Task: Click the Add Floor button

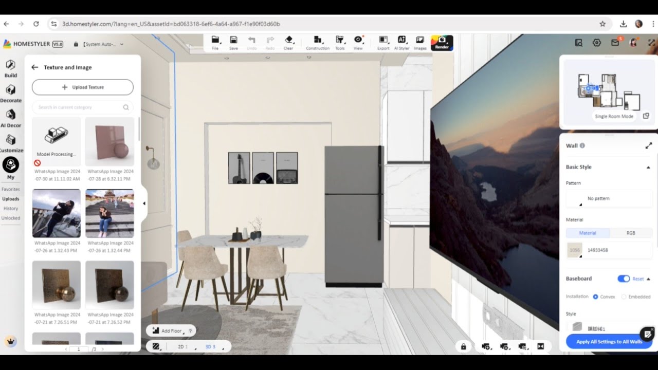Action: pyautogui.click(x=167, y=331)
